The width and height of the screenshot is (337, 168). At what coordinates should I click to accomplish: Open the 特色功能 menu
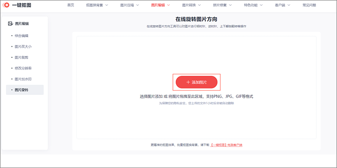click(251, 5)
